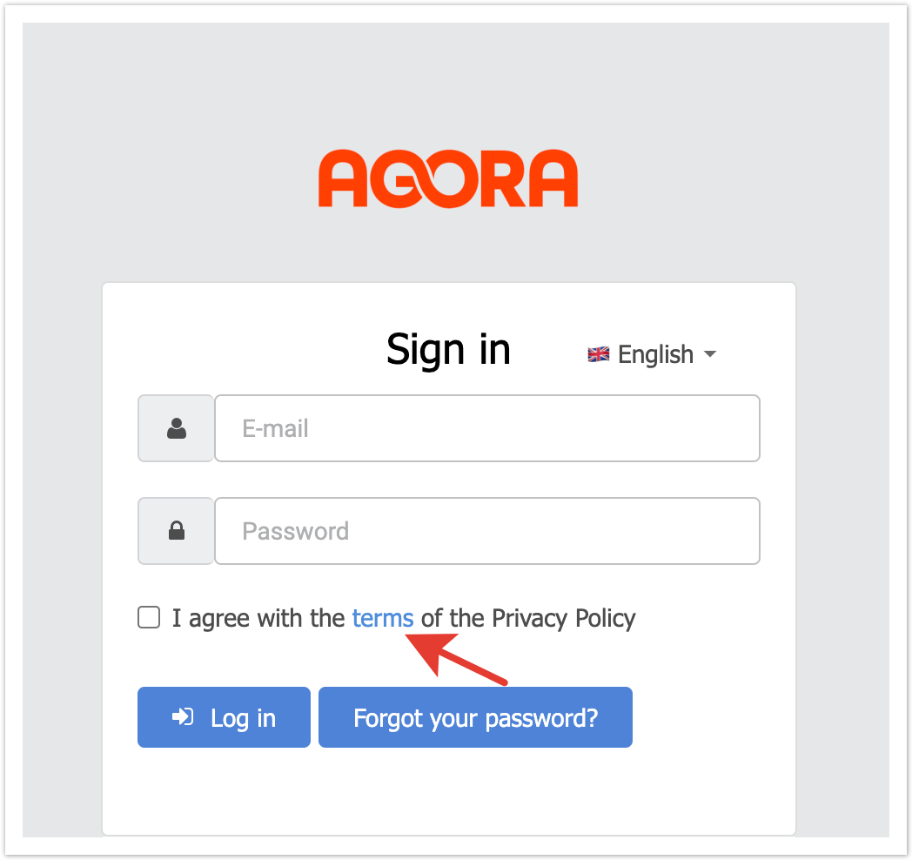Open the English language dropdown
This screenshot has width=912, height=860.
tap(654, 354)
